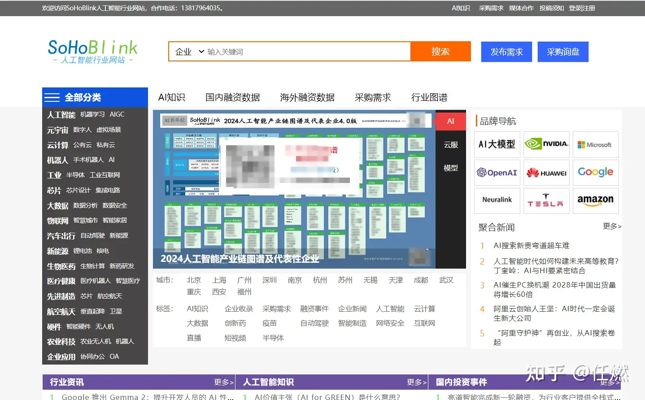Filter by city 成都
The height and width of the screenshot is (400, 645).
[421, 280]
